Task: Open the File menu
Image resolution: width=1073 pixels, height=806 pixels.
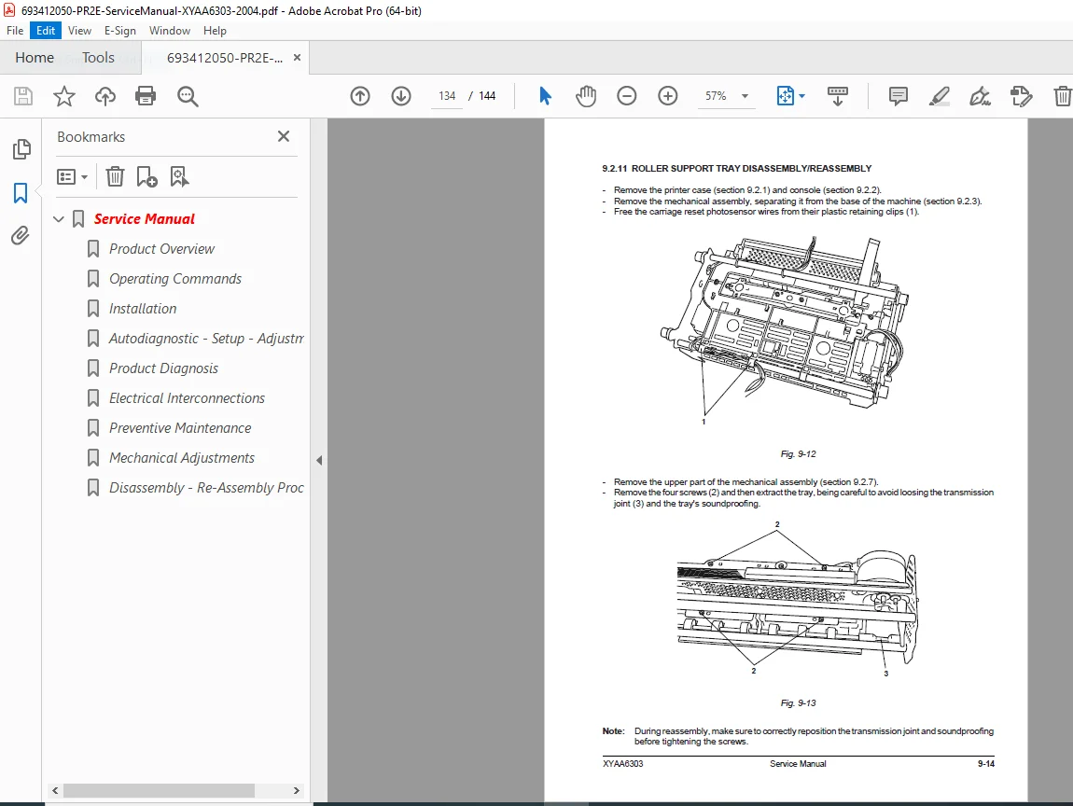Action: coord(15,31)
